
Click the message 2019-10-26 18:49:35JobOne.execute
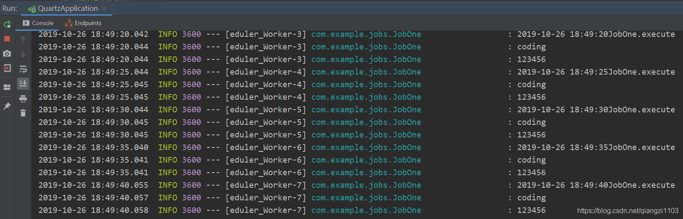point(596,147)
